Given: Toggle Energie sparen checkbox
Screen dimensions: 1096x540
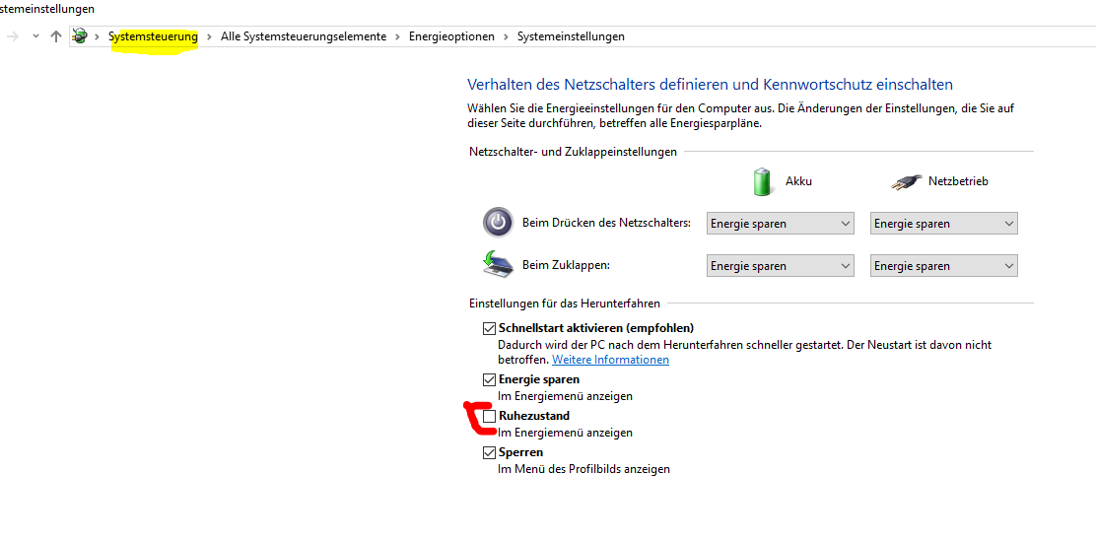Looking at the screenshot, I should pyautogui.click(x=489, y=380).
